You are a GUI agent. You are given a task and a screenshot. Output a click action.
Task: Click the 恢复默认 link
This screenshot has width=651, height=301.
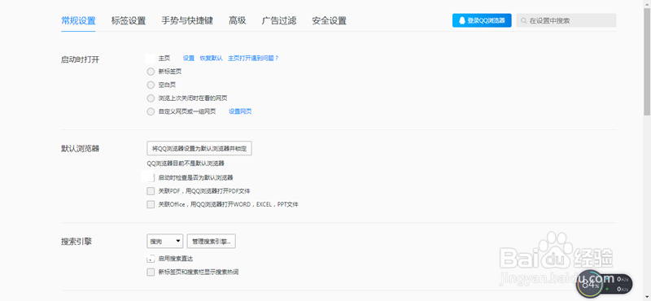[x=211, y=58]
